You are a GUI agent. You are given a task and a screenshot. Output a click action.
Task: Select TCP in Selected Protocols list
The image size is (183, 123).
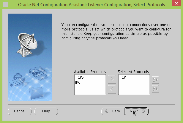point(122,77)
